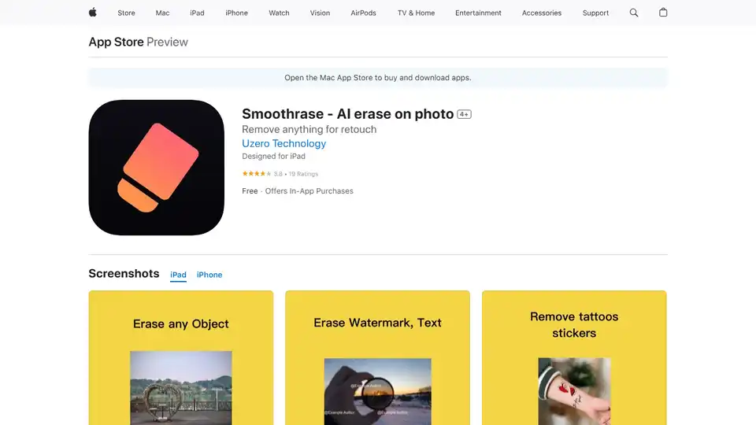Select the iPad screenshots tab
This screenshot has height=425, width=756.
pyautogui.click(x=179, y=275)
